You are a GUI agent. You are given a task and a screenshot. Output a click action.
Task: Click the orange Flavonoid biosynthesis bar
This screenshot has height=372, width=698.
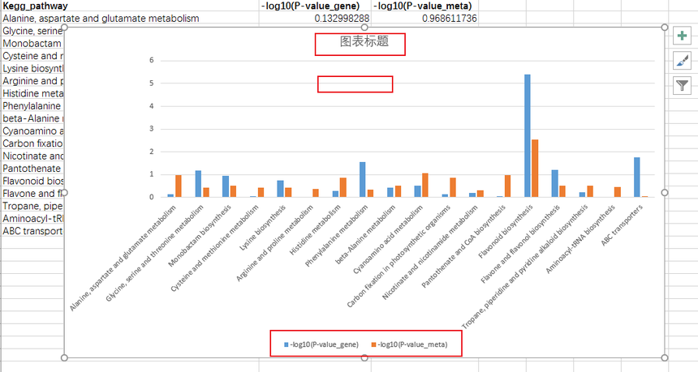tap(535, 168)
